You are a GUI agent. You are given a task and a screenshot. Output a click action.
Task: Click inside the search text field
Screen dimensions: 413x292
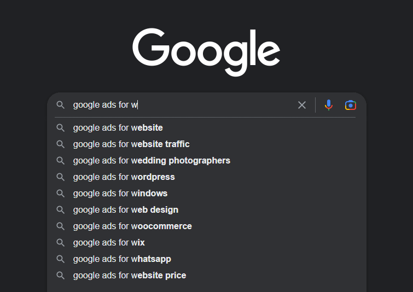coord(213,105)
